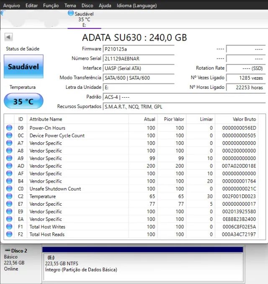Click the Modo Transferência SATA/600 field

pyautogui.click(x=139, y=78)
